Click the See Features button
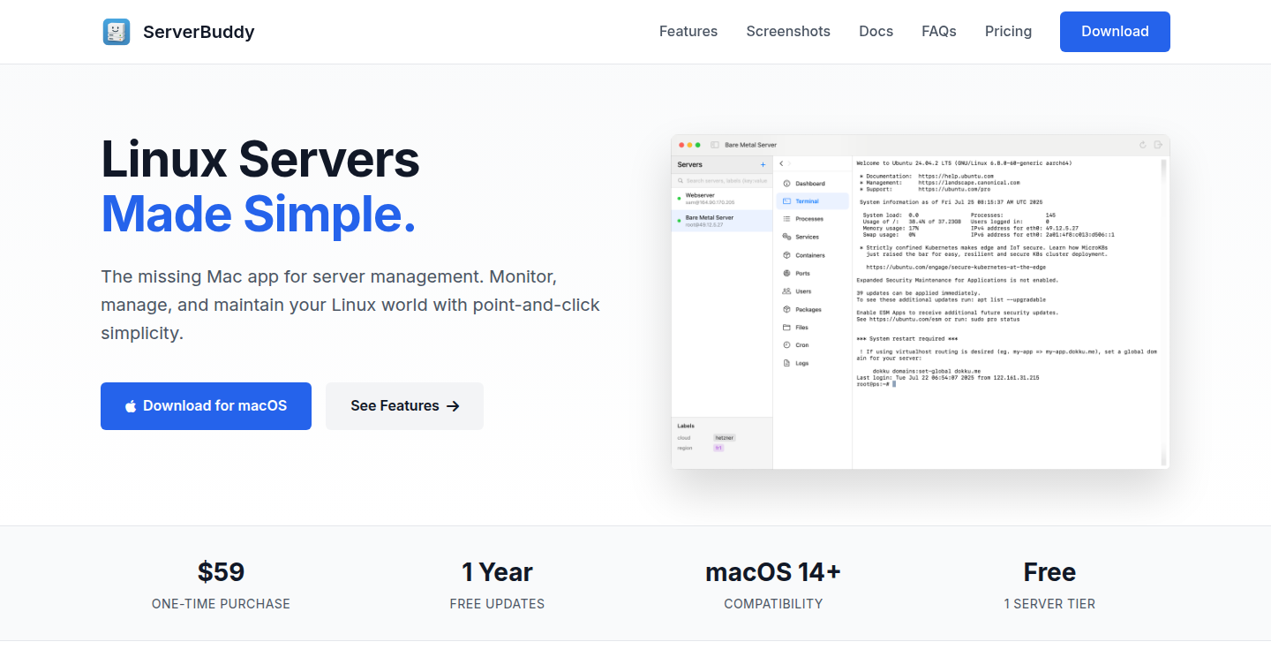 404,406
